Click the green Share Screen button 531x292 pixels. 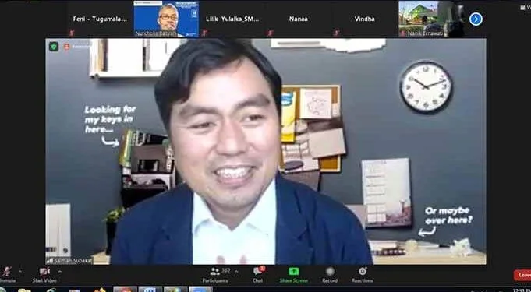pyautogui.click(x=294, y=275)
